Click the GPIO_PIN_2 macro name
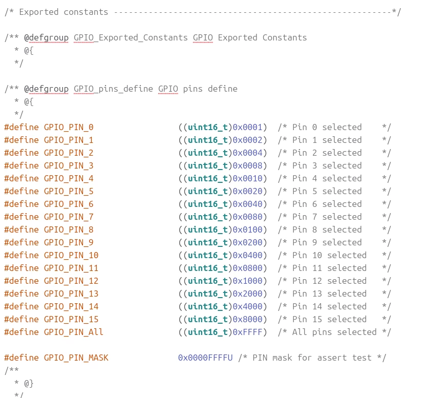 coord(69,153)
